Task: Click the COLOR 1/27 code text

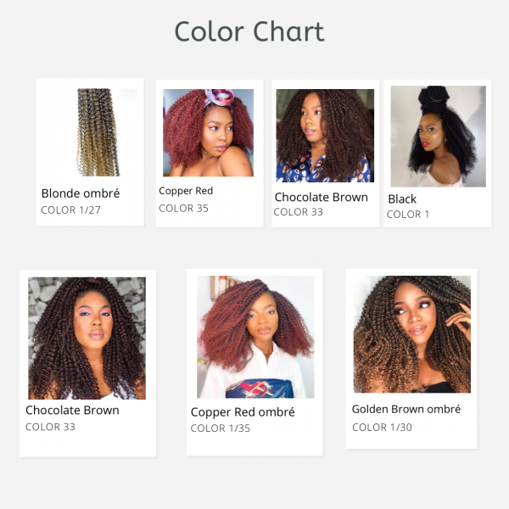Action: [70, 210]
